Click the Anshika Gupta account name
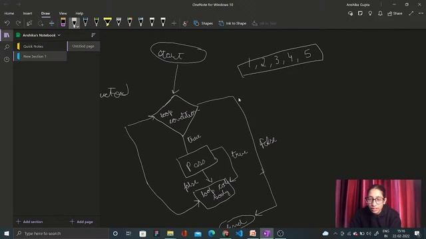The height and width of the screenshot is (239, 426). coord(358,5)
